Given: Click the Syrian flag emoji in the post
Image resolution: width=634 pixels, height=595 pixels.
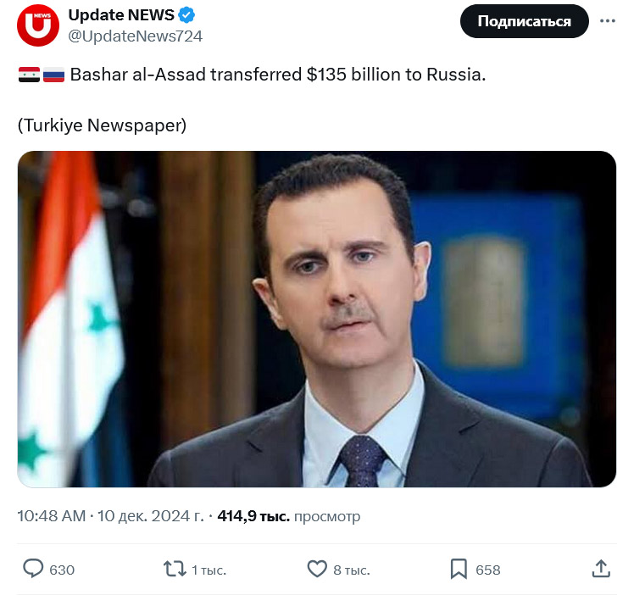Looking at the screenshot, I should coord(28,75).
